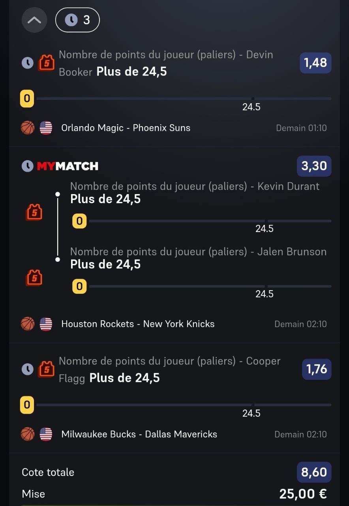
Task: Click the USA flag beside Orlando Magic match
Action: pyautogui.click(x=46, y=128)
